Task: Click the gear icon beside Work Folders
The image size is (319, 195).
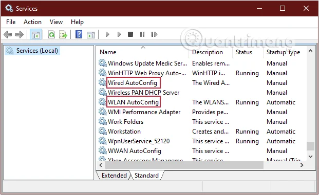Action: click(x=103, y=121)
